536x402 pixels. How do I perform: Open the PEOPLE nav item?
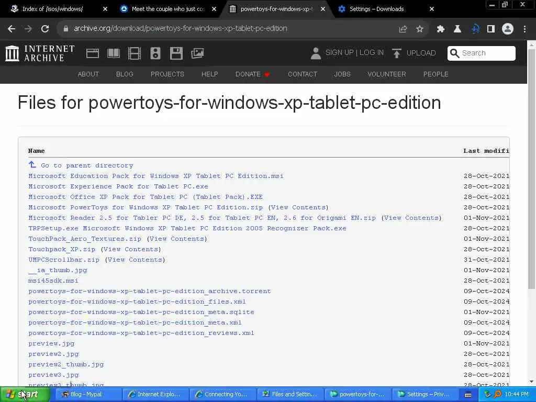[x=436, y=74]
